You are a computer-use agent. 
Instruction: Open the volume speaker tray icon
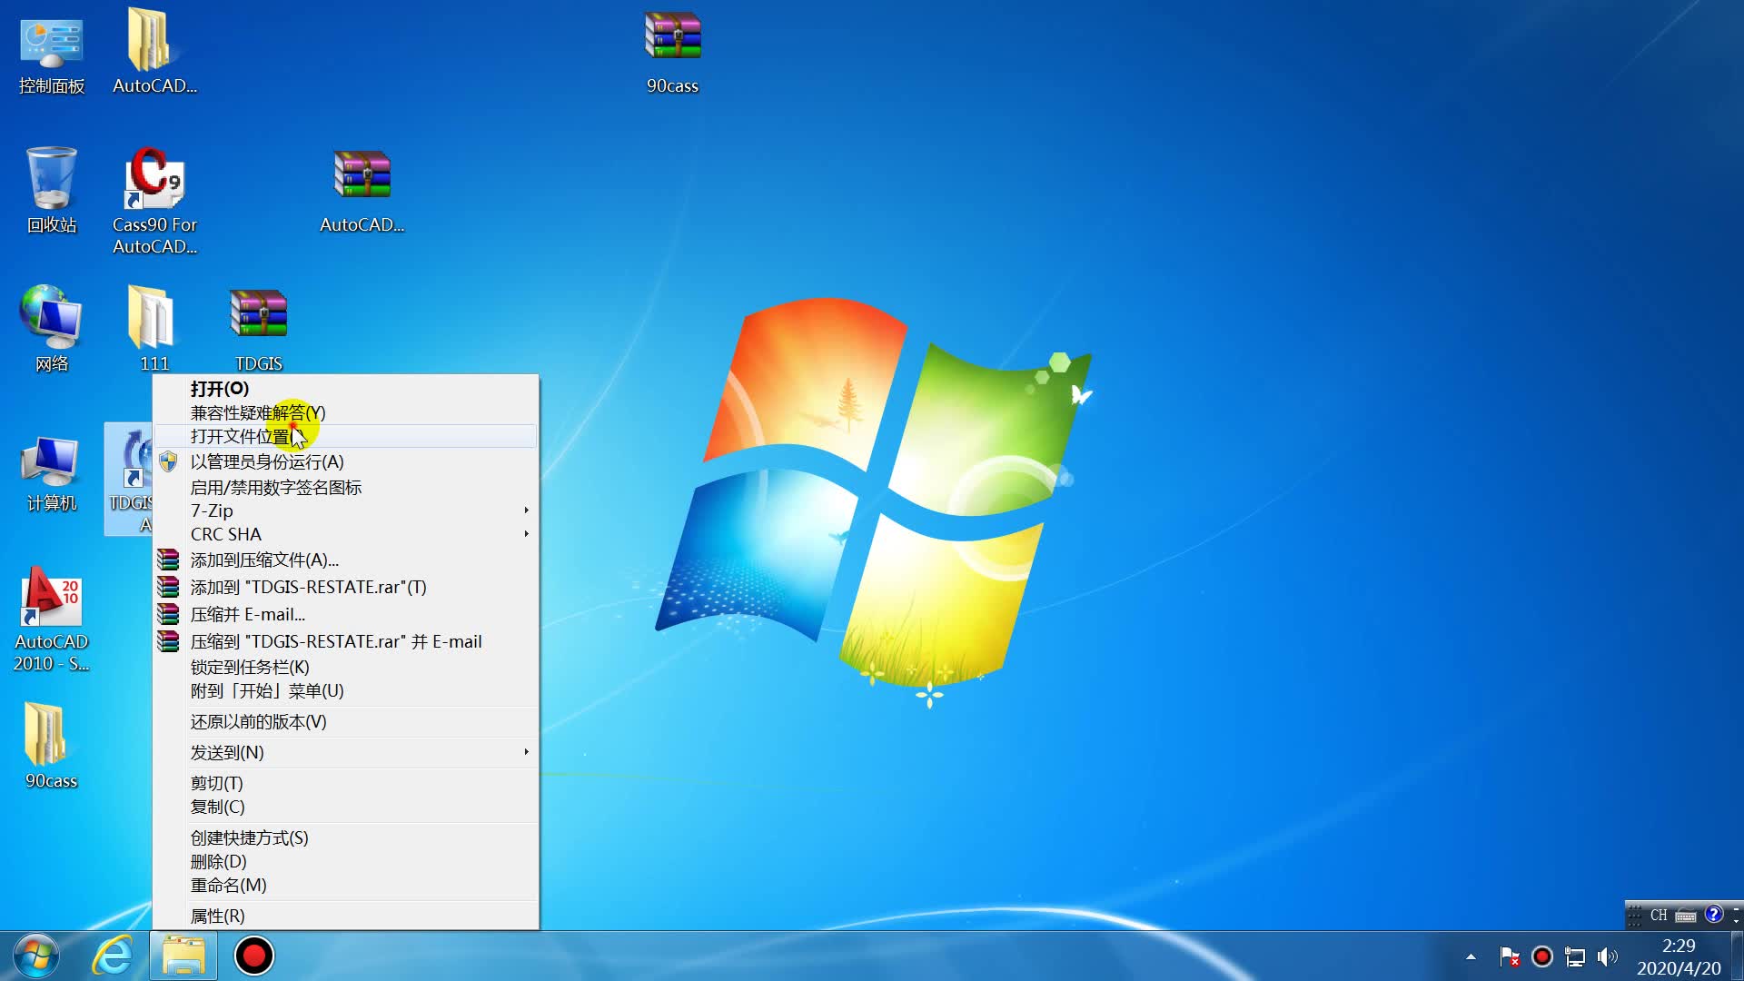coord(1608,956)
